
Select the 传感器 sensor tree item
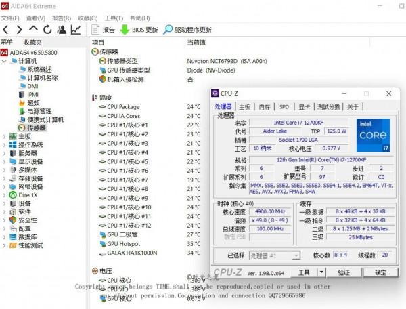click(x=37, y=128)
